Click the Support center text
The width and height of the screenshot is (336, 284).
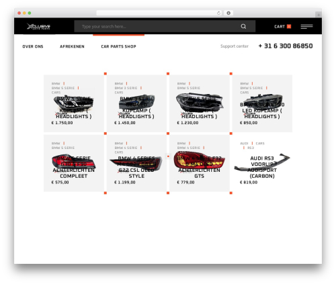(x=235, y=46)
